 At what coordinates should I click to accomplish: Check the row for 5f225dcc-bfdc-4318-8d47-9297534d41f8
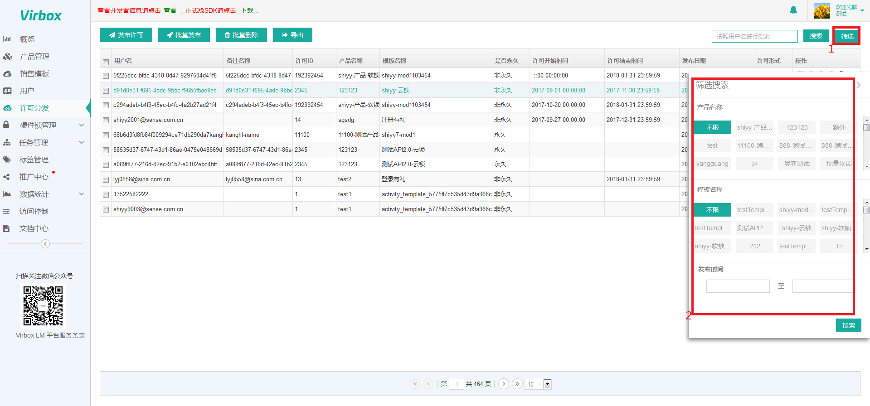pyautogui.click(x=106, y=76)
